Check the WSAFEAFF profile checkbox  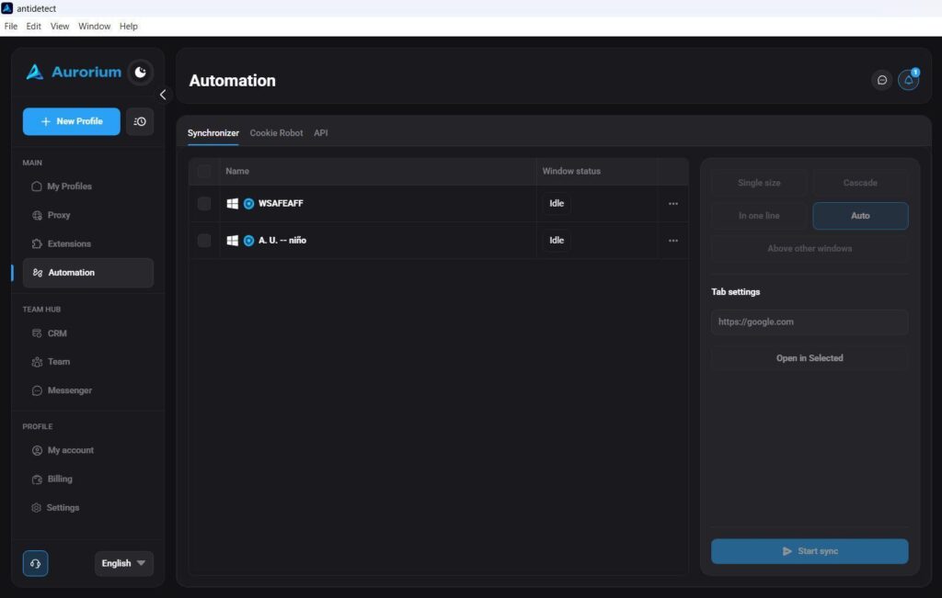[204, 203]
